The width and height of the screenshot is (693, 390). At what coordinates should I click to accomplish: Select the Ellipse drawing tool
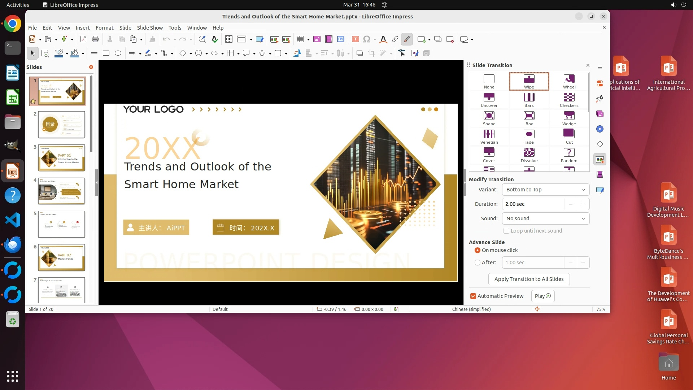(x=118, y=53)
